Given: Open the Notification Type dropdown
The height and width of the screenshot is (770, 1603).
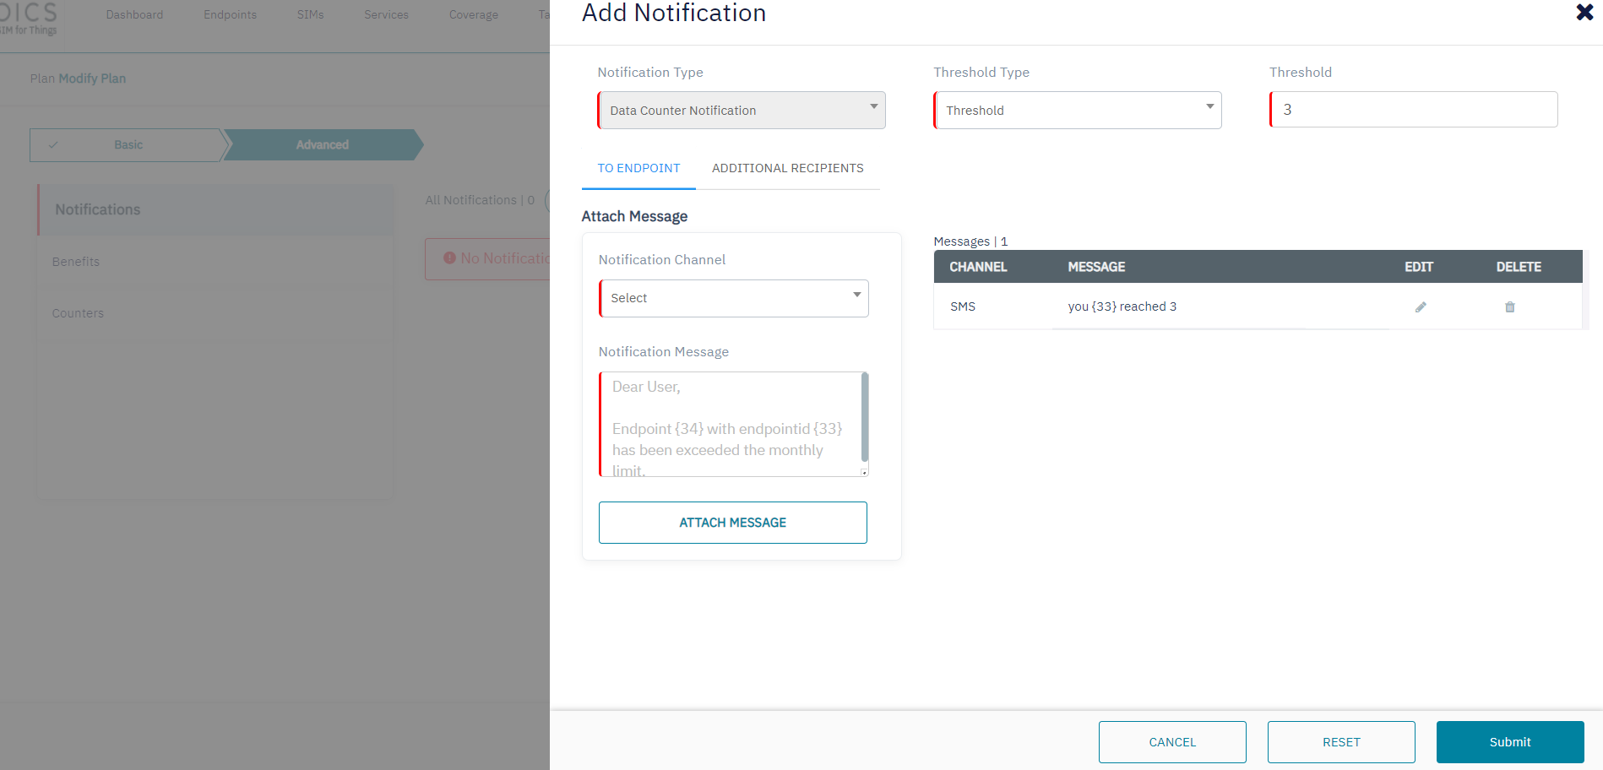Looking at the screenshot, I should tap(741, 111).
